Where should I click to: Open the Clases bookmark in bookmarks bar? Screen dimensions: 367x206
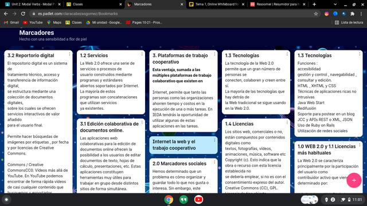coord(74,22)
